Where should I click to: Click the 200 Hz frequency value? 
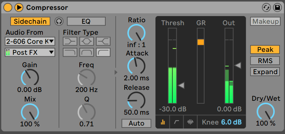point(86,89)
